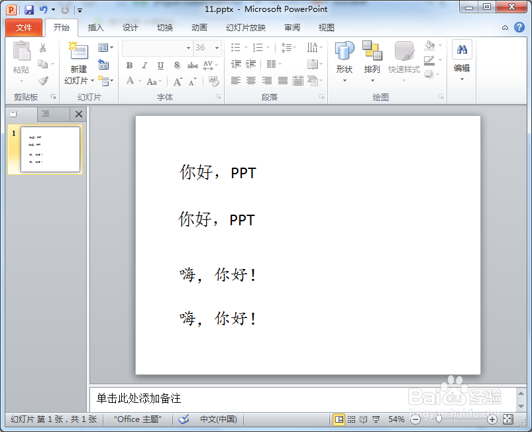Open the font name dropdown
The width and height of the screenshot is (532, 432).
[188, 48]
